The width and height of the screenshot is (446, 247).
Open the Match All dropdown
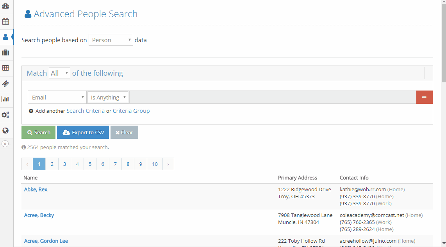pyautogui.click(x=59, y=73)
